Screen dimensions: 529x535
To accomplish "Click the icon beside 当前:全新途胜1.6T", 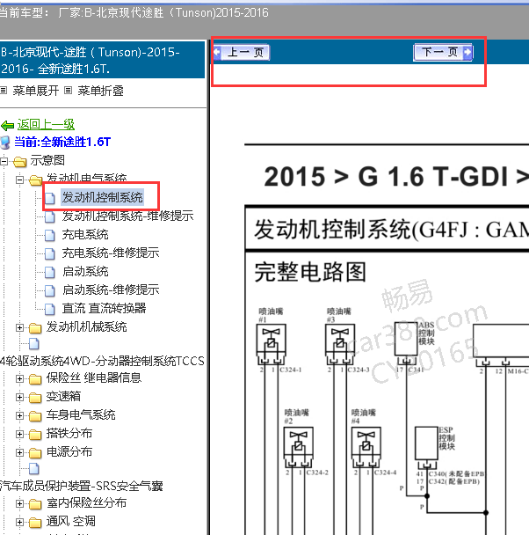I will (5, 143).
